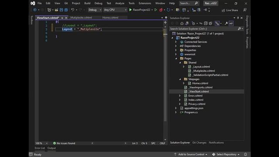Expand the Dependencies node
Screen dimensions: 279x157
click(176, 46)
